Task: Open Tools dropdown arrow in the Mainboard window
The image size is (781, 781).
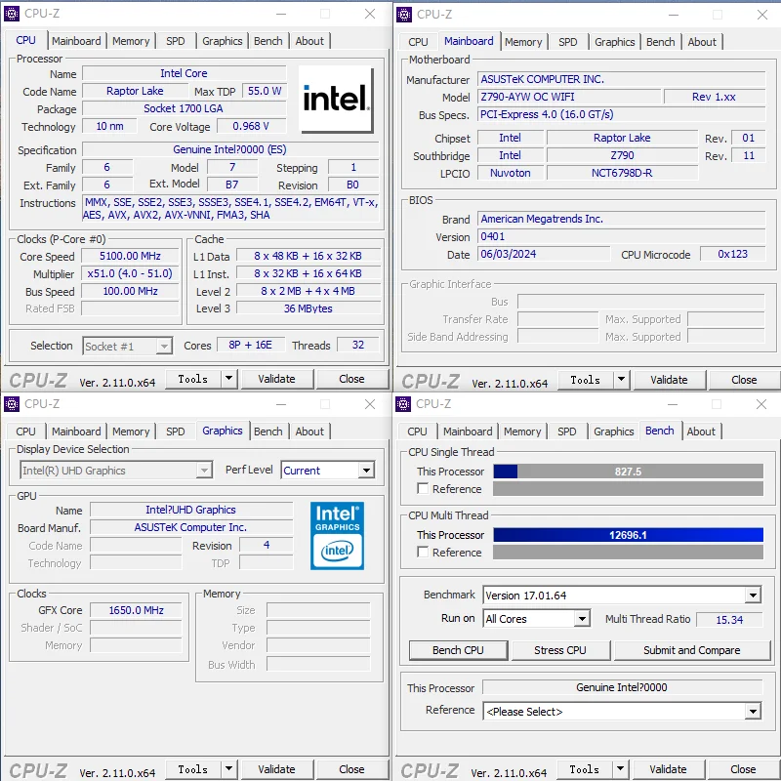Action: point(622,380)
